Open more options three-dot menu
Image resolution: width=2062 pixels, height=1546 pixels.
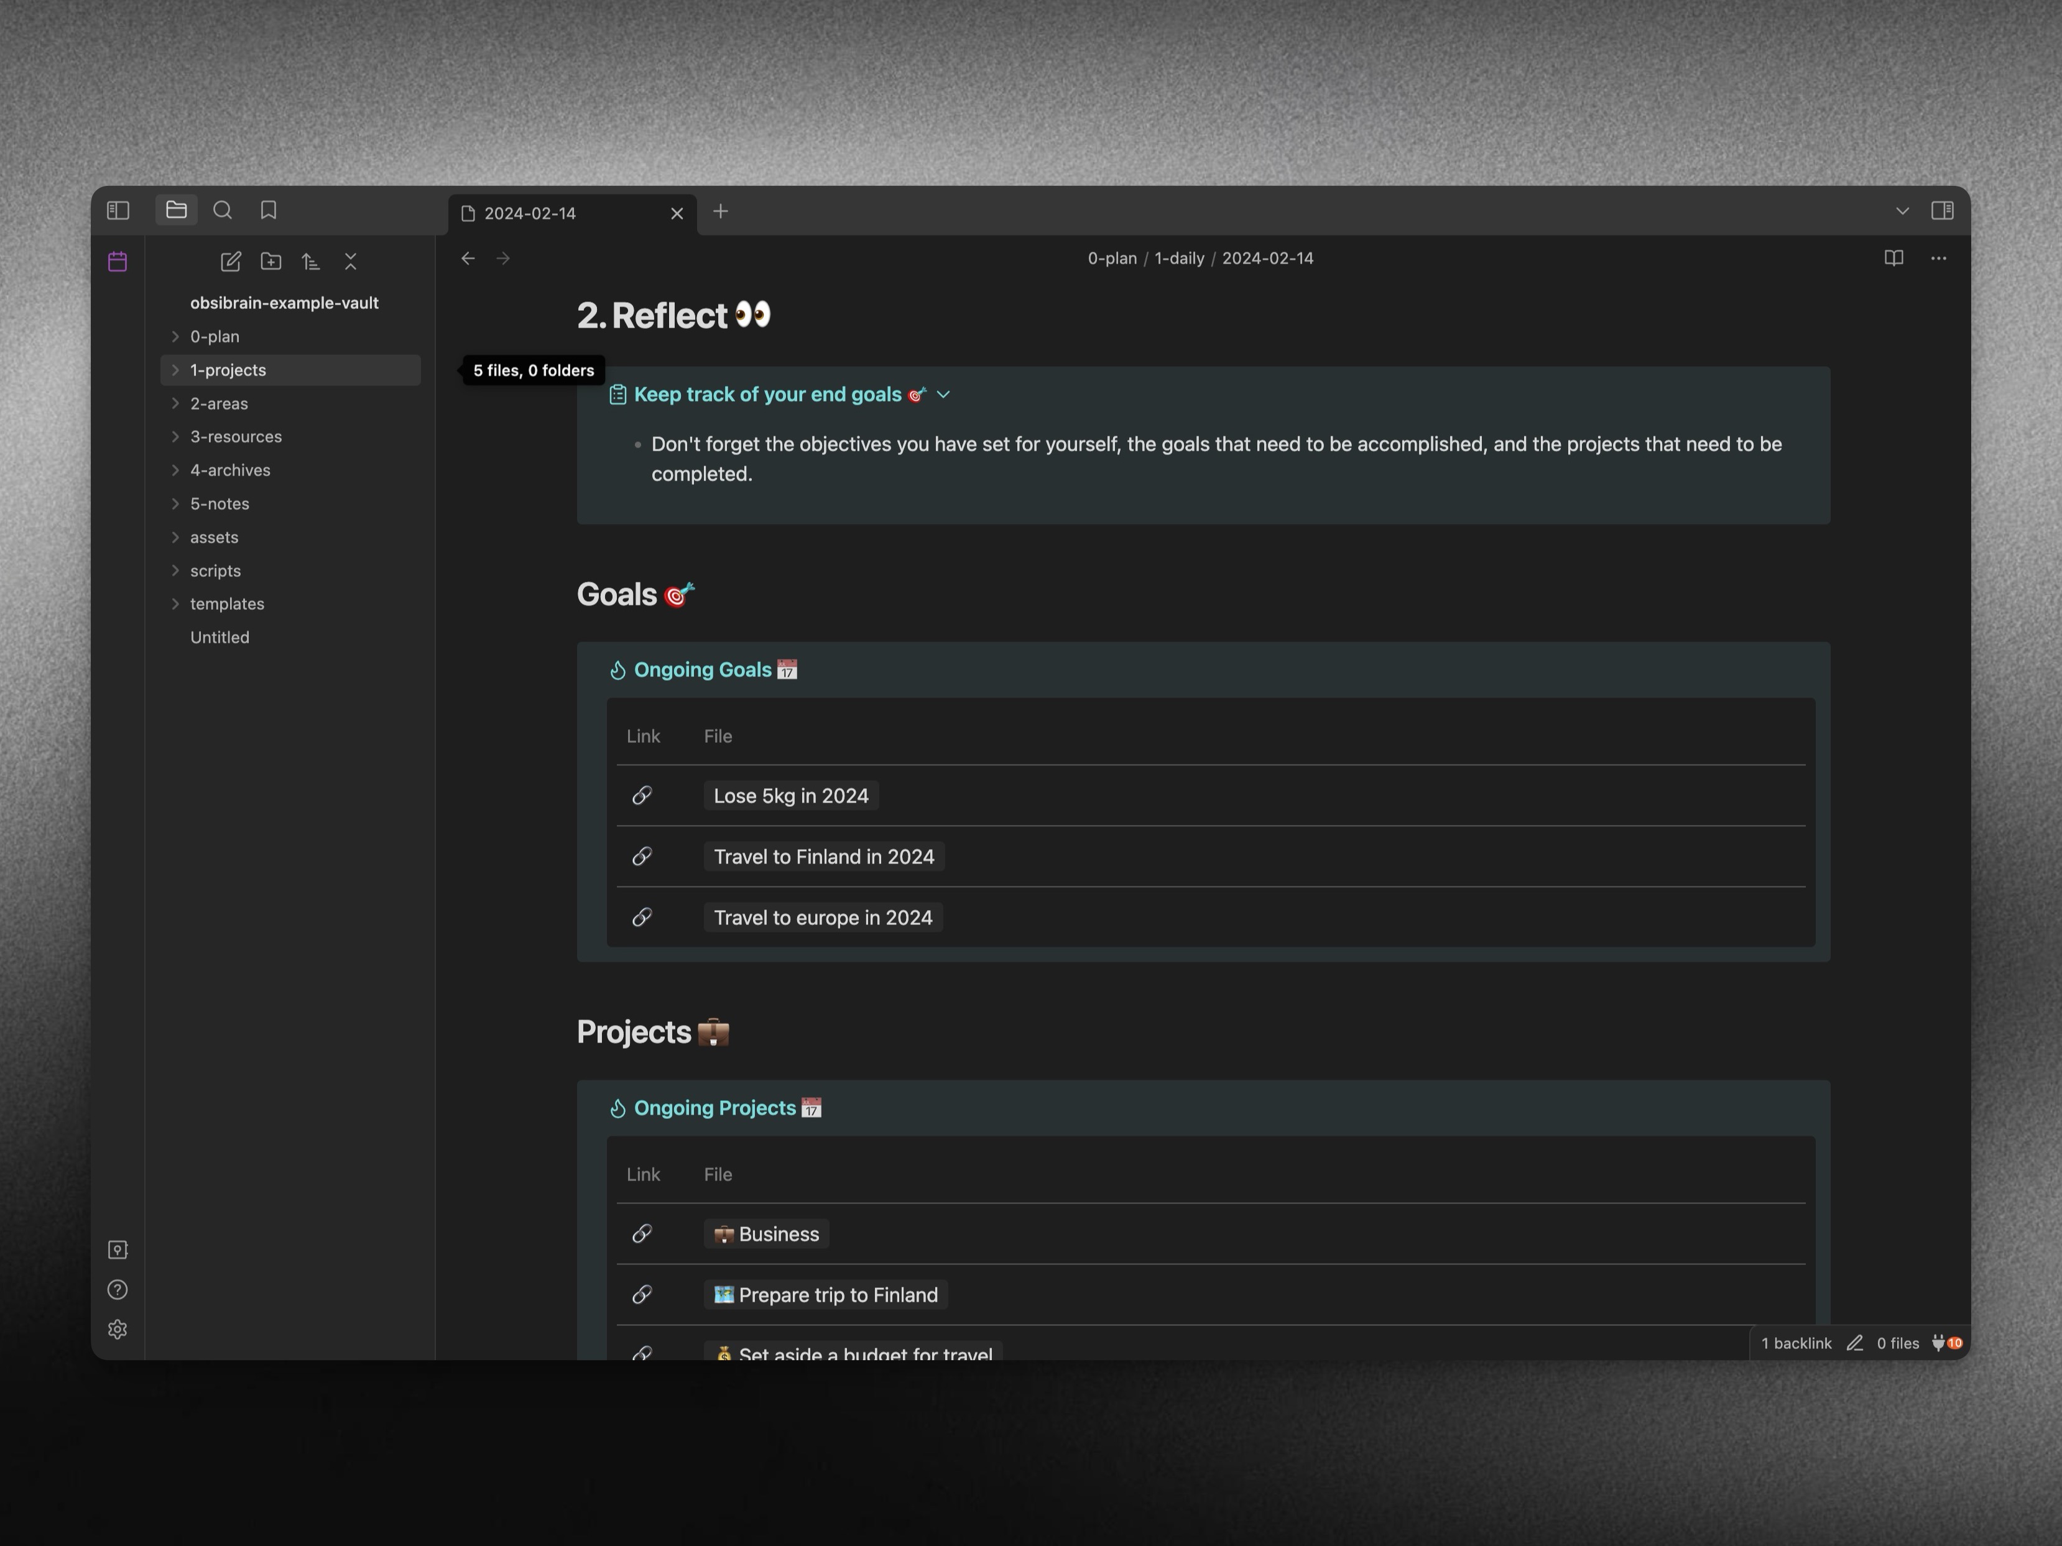(1938, 258)
